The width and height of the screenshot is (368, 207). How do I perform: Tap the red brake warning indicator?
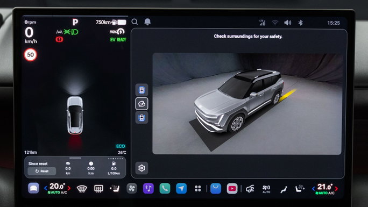coord(59,39)
